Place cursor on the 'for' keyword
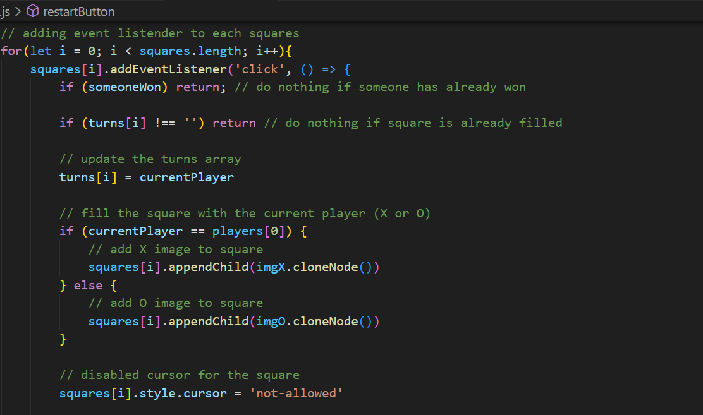Viewport: 703px width, 415px height. point(11,51)
